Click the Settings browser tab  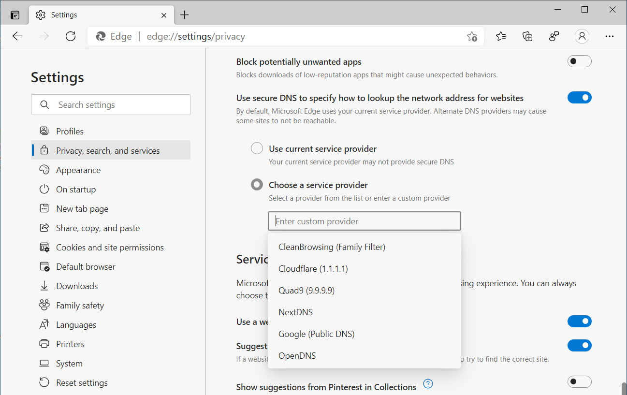click(x=101, y=15)
